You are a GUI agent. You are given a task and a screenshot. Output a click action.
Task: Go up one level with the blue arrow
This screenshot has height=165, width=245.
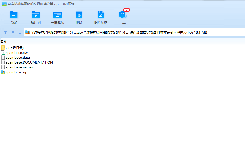click(x=5, y=32)
